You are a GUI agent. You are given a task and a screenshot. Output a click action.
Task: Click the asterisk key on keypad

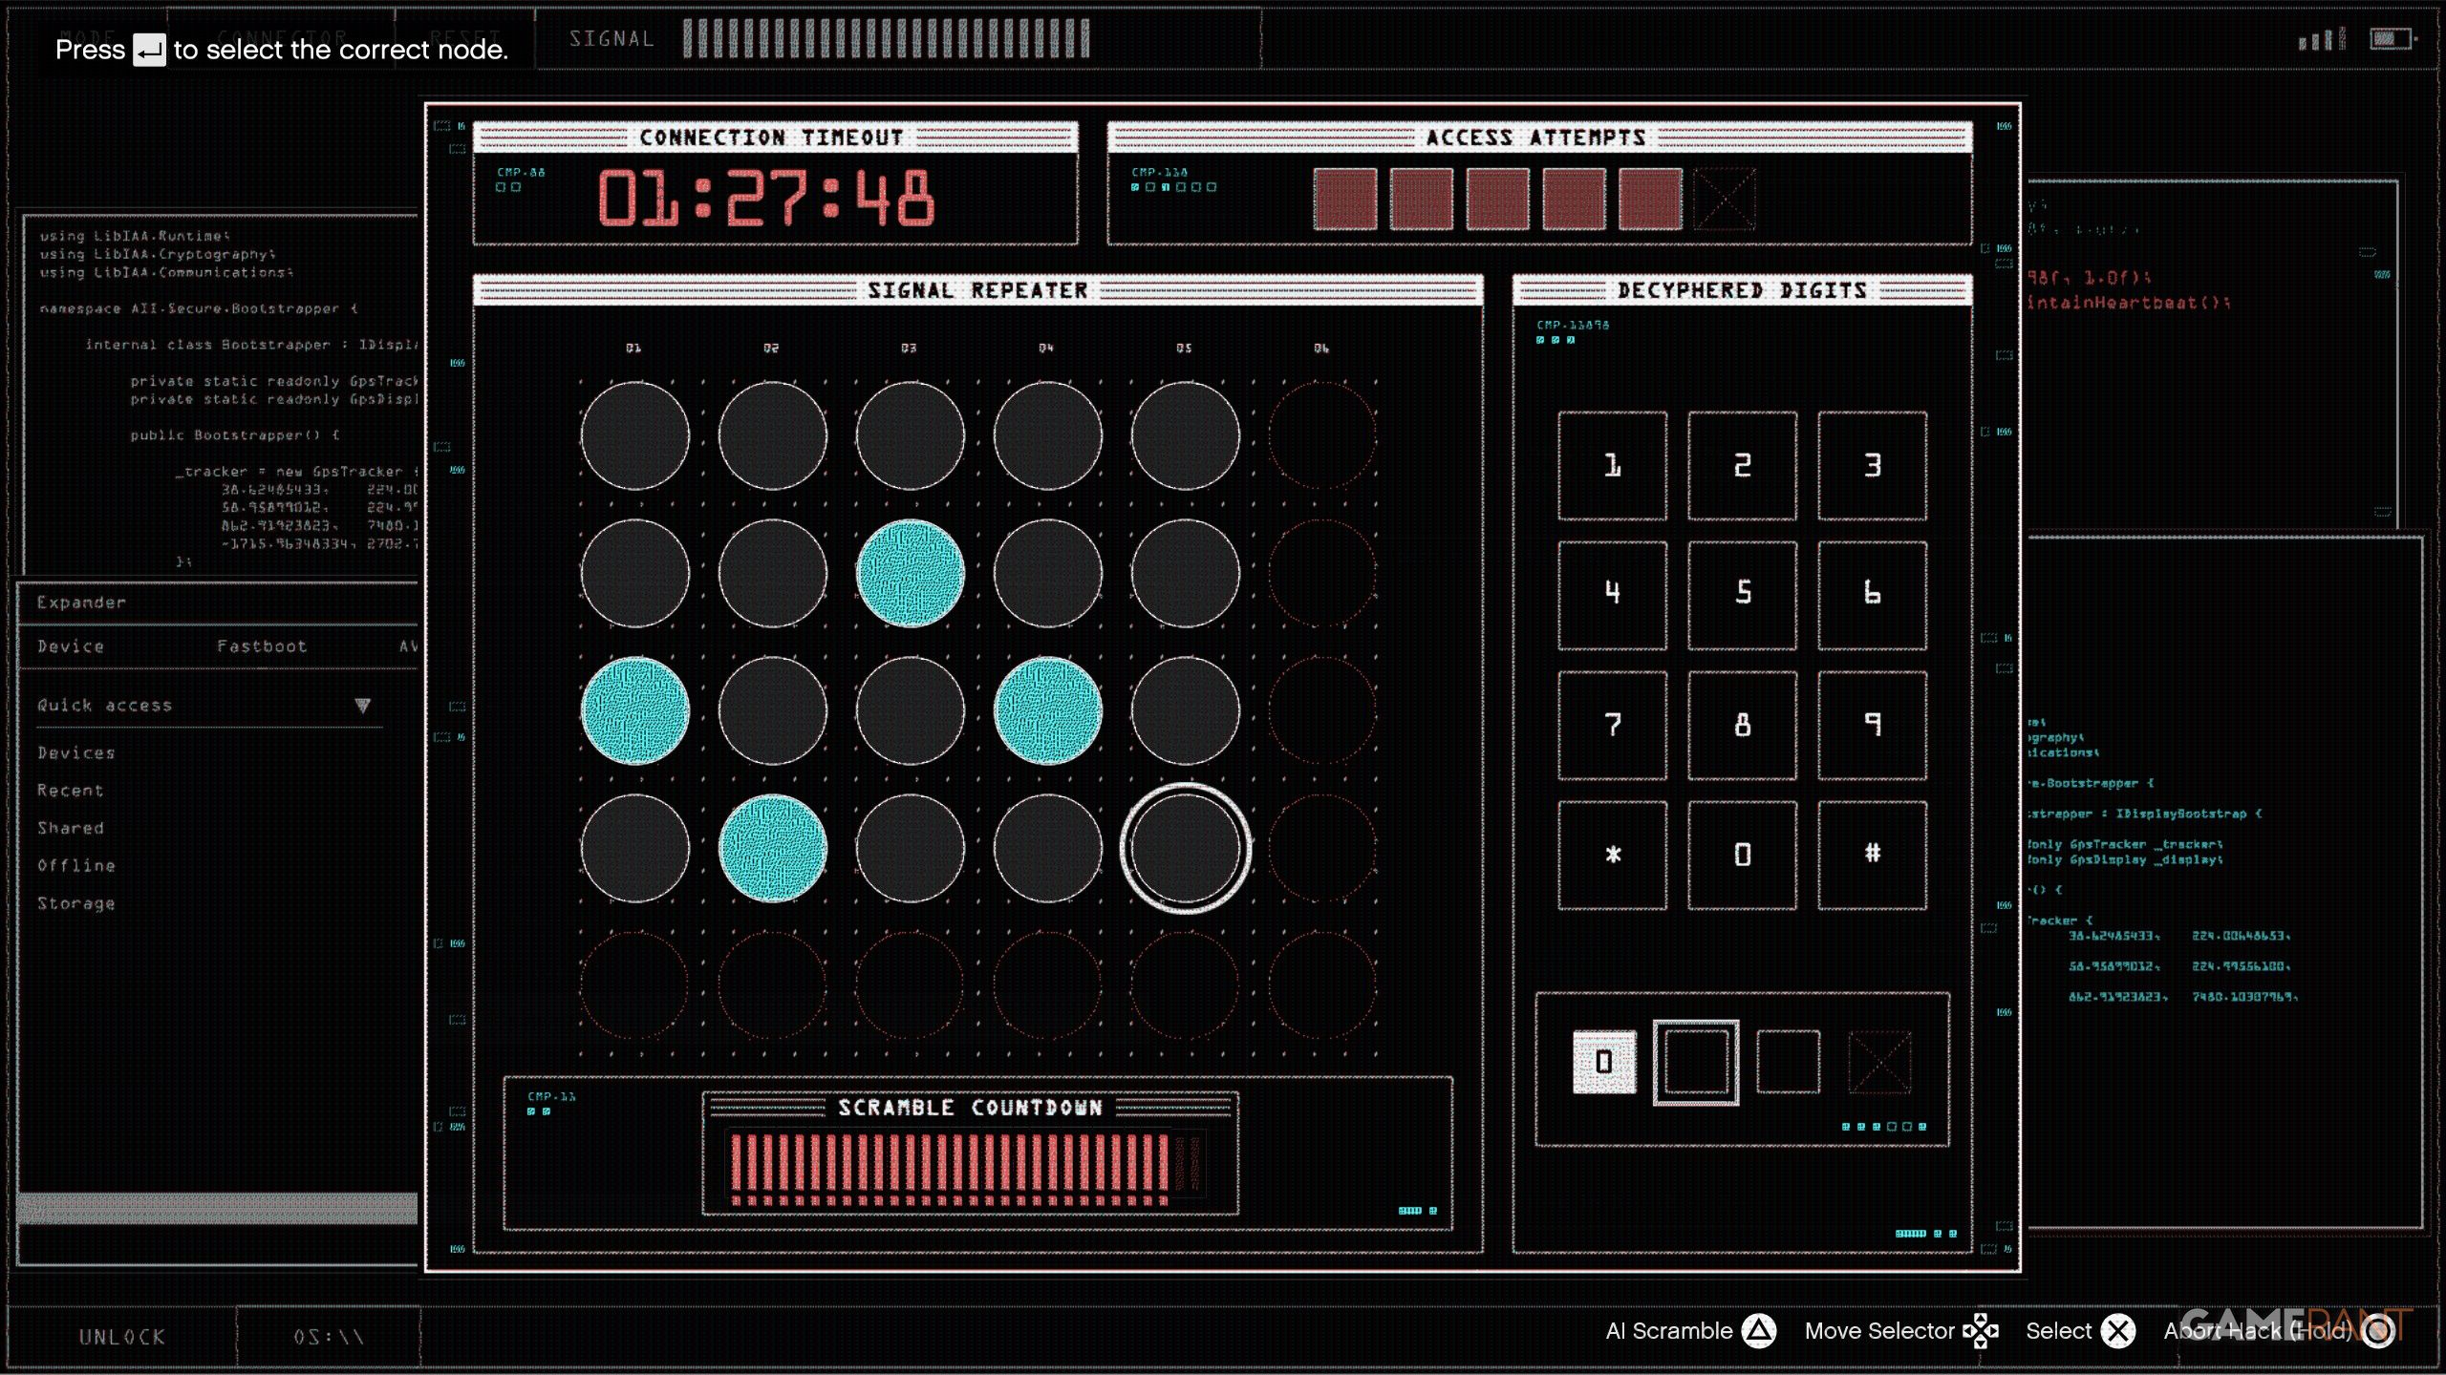click(1613, 855)
